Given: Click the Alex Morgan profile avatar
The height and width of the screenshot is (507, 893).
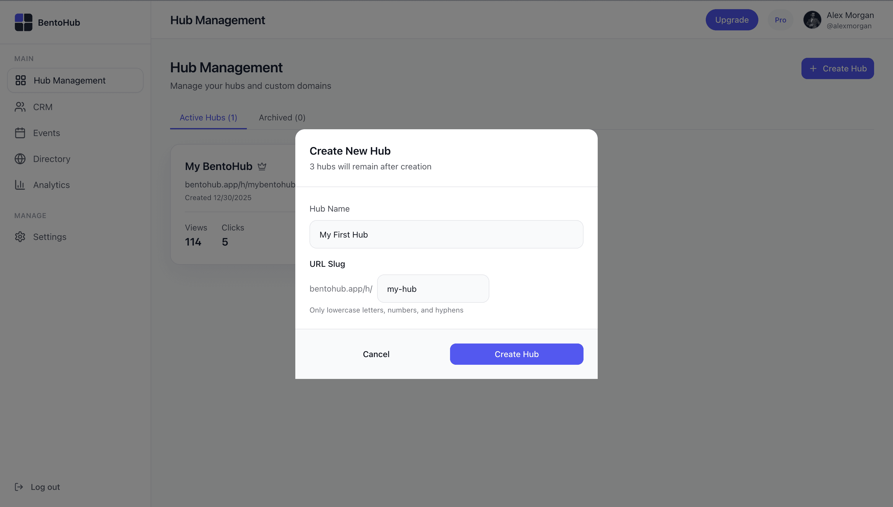Looking at the screenshot, I should [812, 20].
